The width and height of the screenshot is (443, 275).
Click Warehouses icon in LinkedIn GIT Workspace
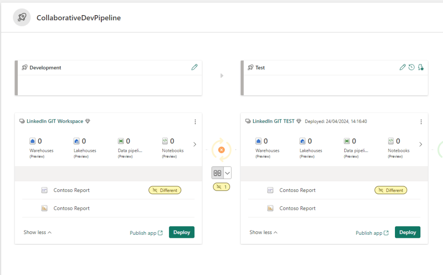coord(32,141)
